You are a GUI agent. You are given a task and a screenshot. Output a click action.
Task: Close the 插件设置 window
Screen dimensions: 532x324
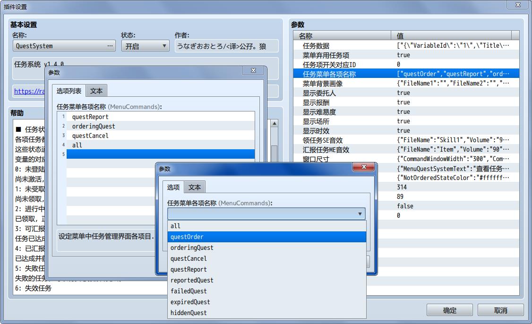[x=518, y=5]
